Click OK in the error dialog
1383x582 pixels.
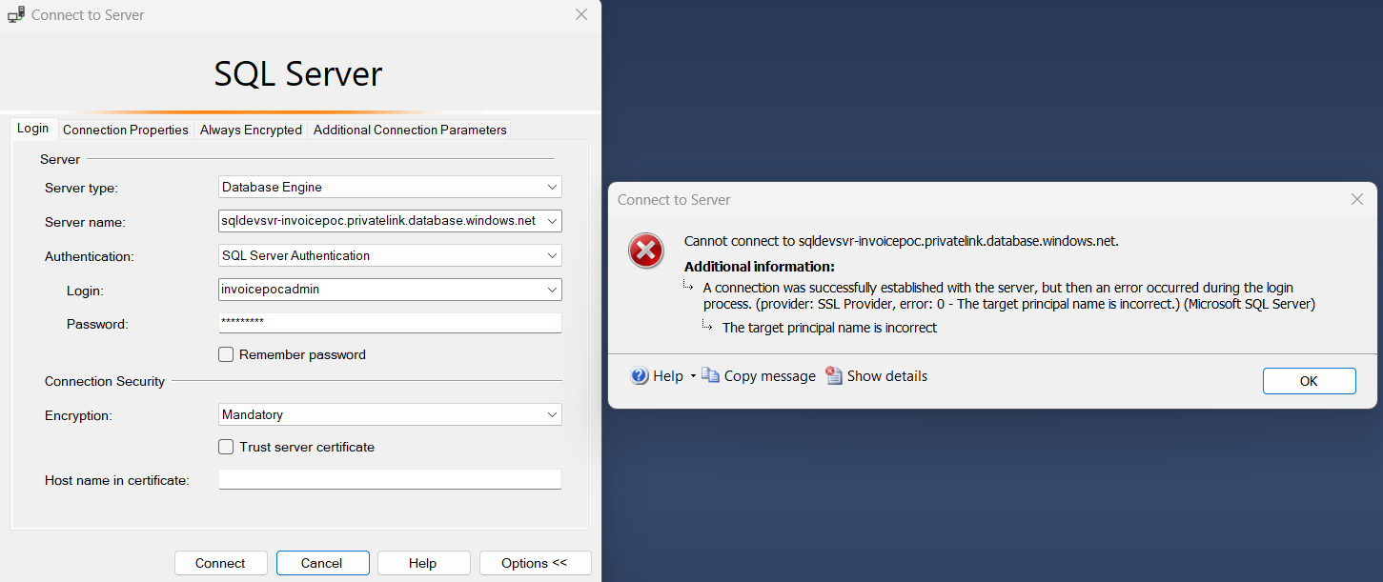coord(1309,381)
